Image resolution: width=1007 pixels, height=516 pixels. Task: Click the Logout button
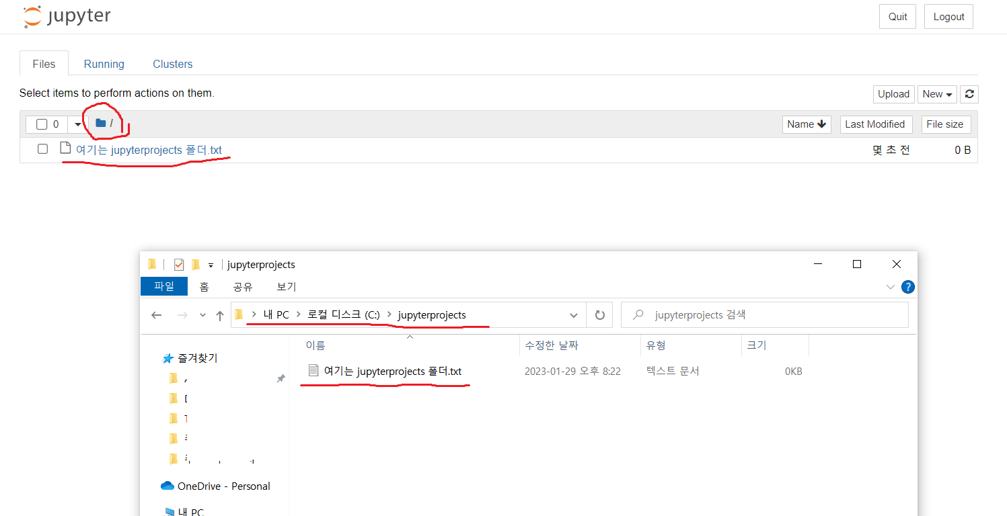948,17
